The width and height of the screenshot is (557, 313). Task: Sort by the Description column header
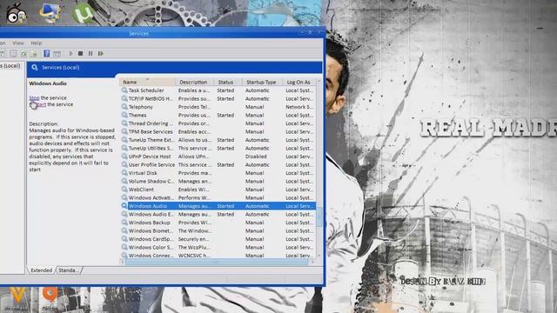[x=194, y=82]
